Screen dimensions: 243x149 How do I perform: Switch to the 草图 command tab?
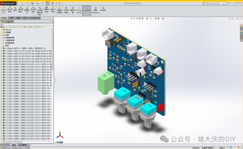click(18, 18)
